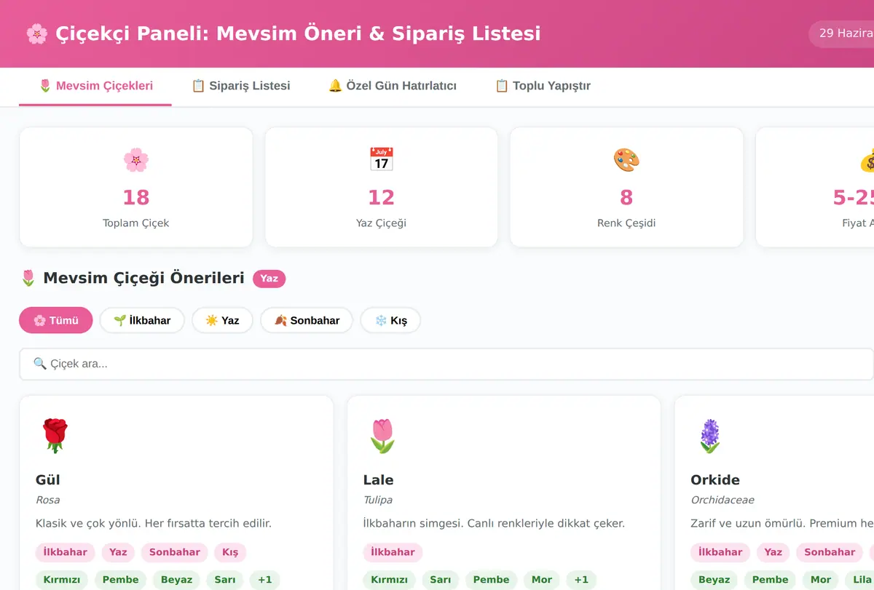Focus the Çiçek ara search field
This screenshot has width=874, height=590.
pos(446,364)
